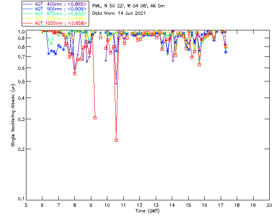The image size is (277, 222).
Task: Click the time axis label 12
Action: coord(139,205)
